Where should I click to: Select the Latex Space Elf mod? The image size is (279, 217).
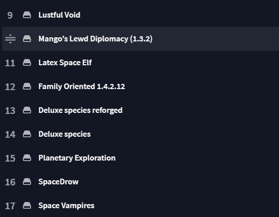(65, 63)
